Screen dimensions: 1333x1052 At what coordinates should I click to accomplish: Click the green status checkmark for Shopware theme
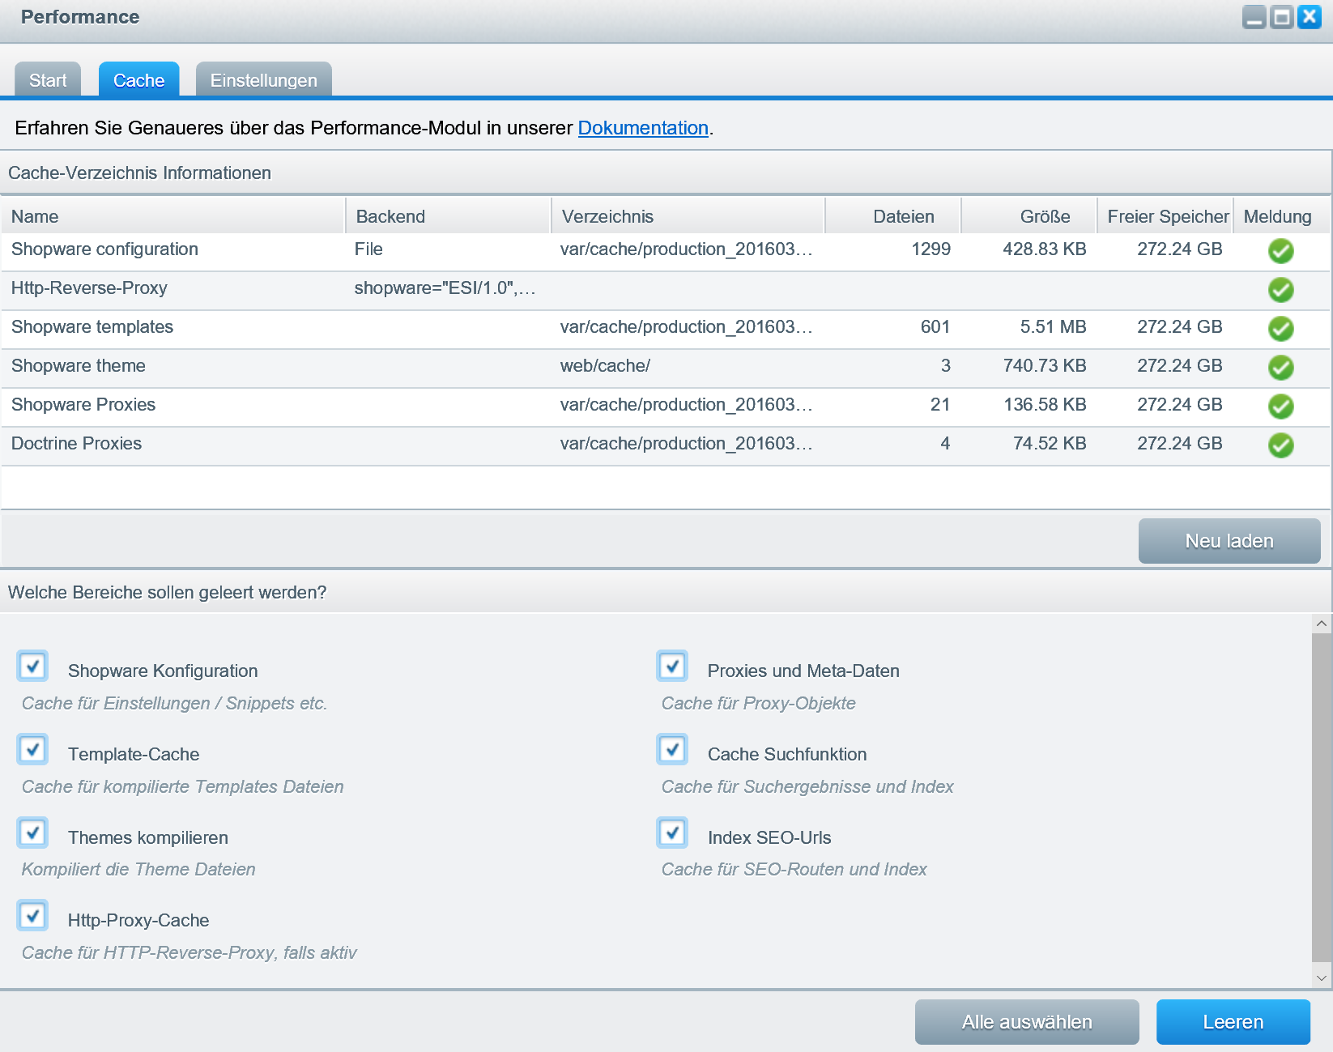pyautogui.click(x=1280, y=368)
